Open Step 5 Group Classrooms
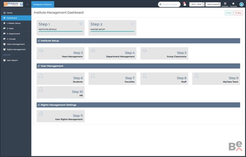Screen dimensions: 246x157 pos(164,53)
